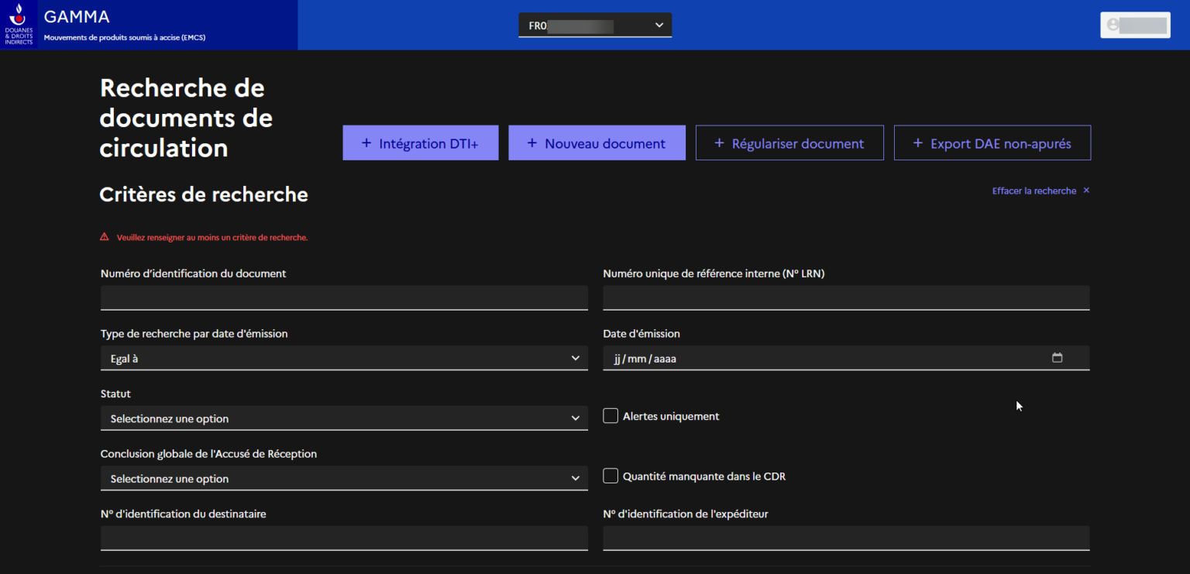Click the plus icon on Export DAE non-apurés
Image resolution: width=1190 pixels, height=574 pixels.
917,143
